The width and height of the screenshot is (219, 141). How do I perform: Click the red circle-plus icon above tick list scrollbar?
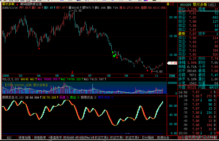(x=218, y=92)
